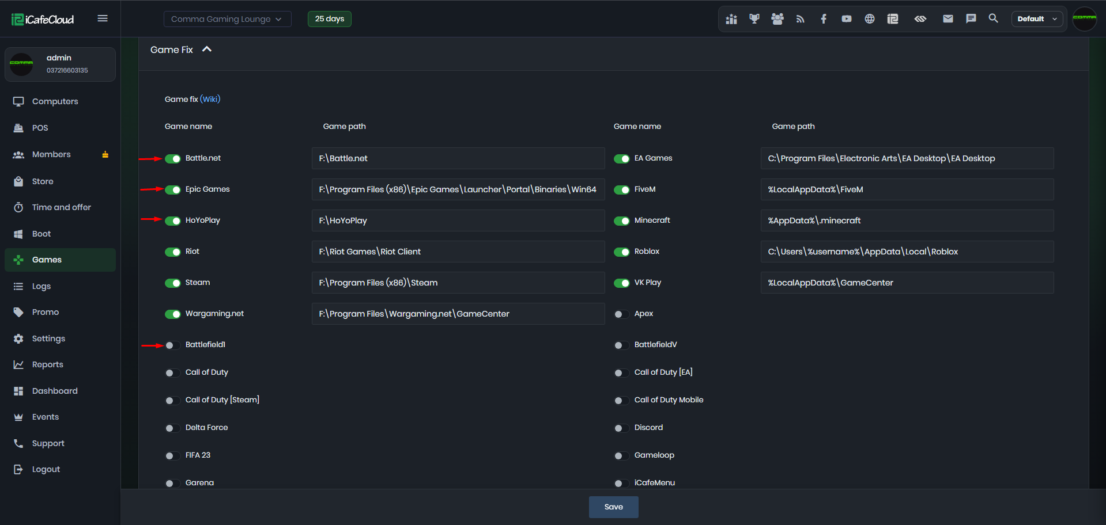
Task: Click the search magnifier icon
Action: tap(994, 18)
